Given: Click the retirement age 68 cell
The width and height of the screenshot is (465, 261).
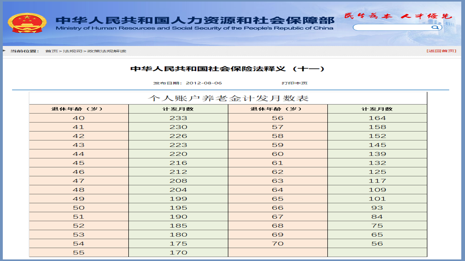Looking at the screenshot, I should [278, 225].
